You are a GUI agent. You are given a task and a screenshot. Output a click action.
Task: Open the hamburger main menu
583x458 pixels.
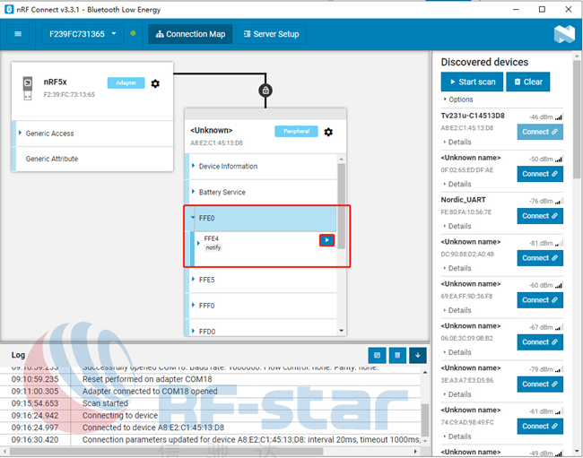(x=18, y=34)
